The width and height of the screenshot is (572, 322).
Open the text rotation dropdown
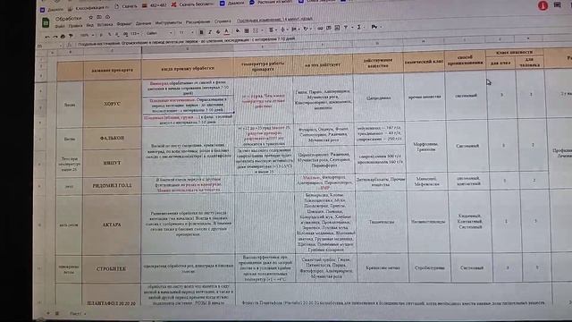pos(307,29)
